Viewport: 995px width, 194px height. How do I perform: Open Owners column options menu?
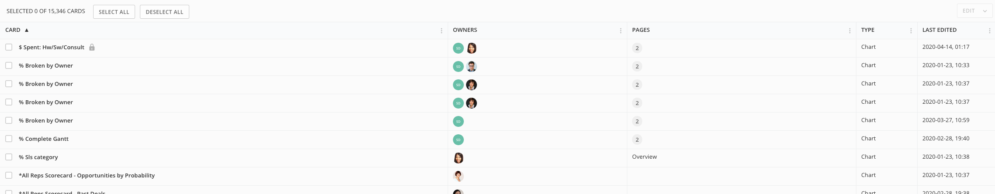click(x=620, y=31)
